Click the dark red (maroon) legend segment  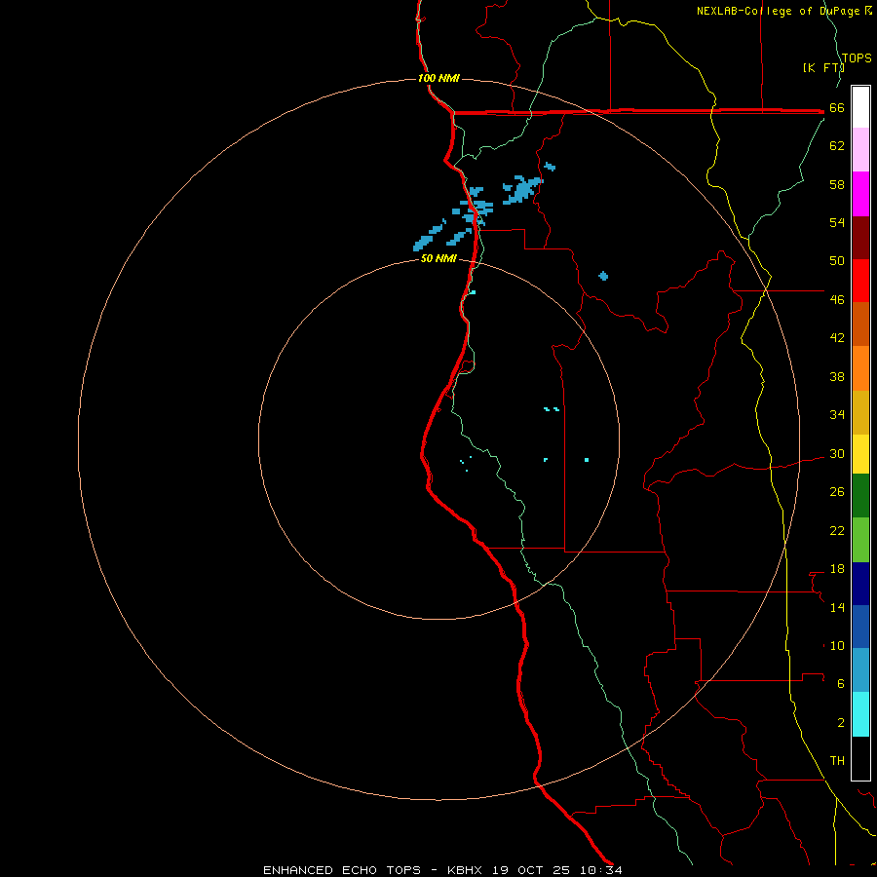(x=860, y=238)
